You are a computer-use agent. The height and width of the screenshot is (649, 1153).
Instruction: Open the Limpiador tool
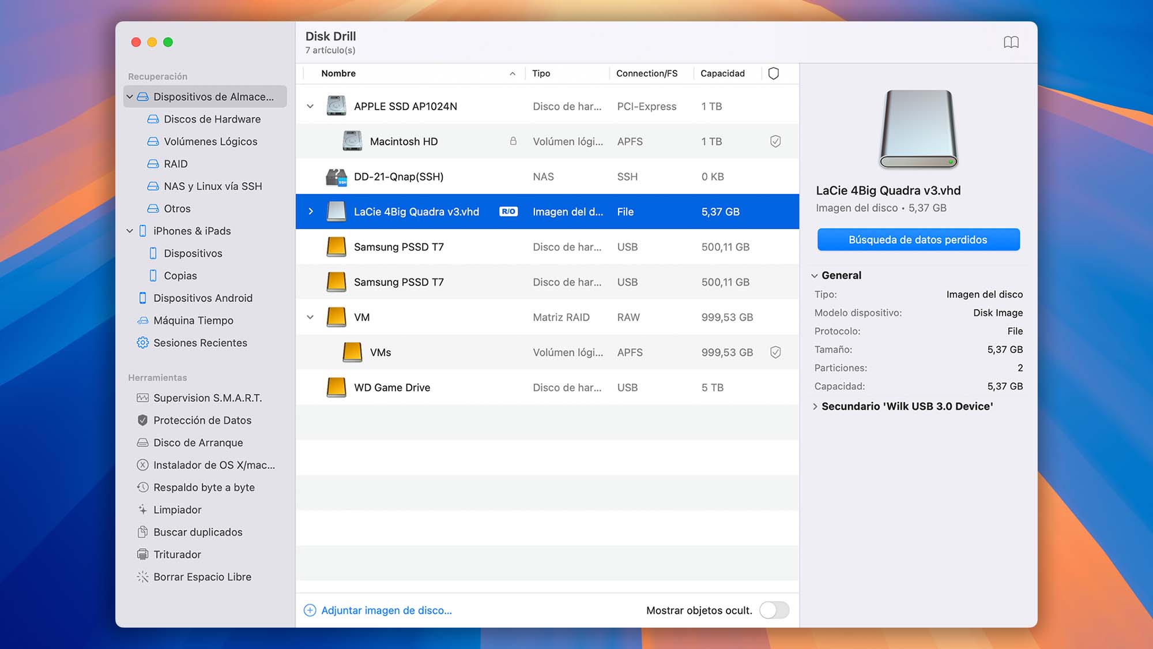pos(169,510)
